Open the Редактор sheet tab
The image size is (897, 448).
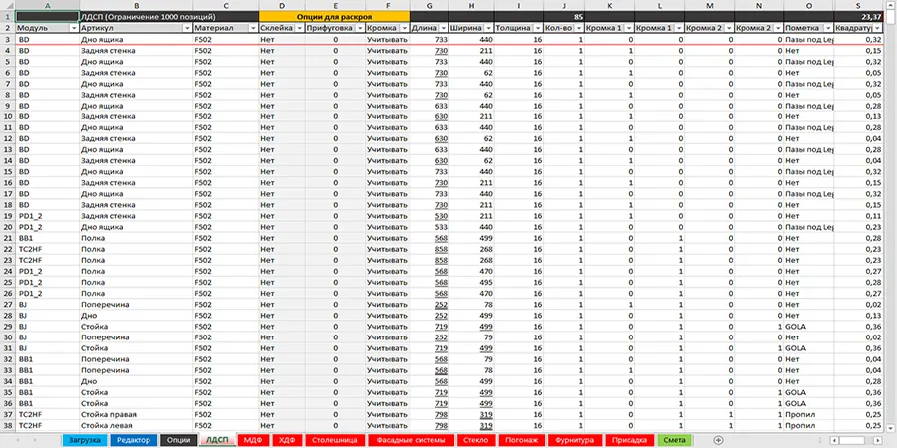point(133,439)
